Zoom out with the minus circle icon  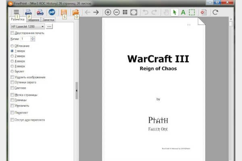[x=117, y=12]
